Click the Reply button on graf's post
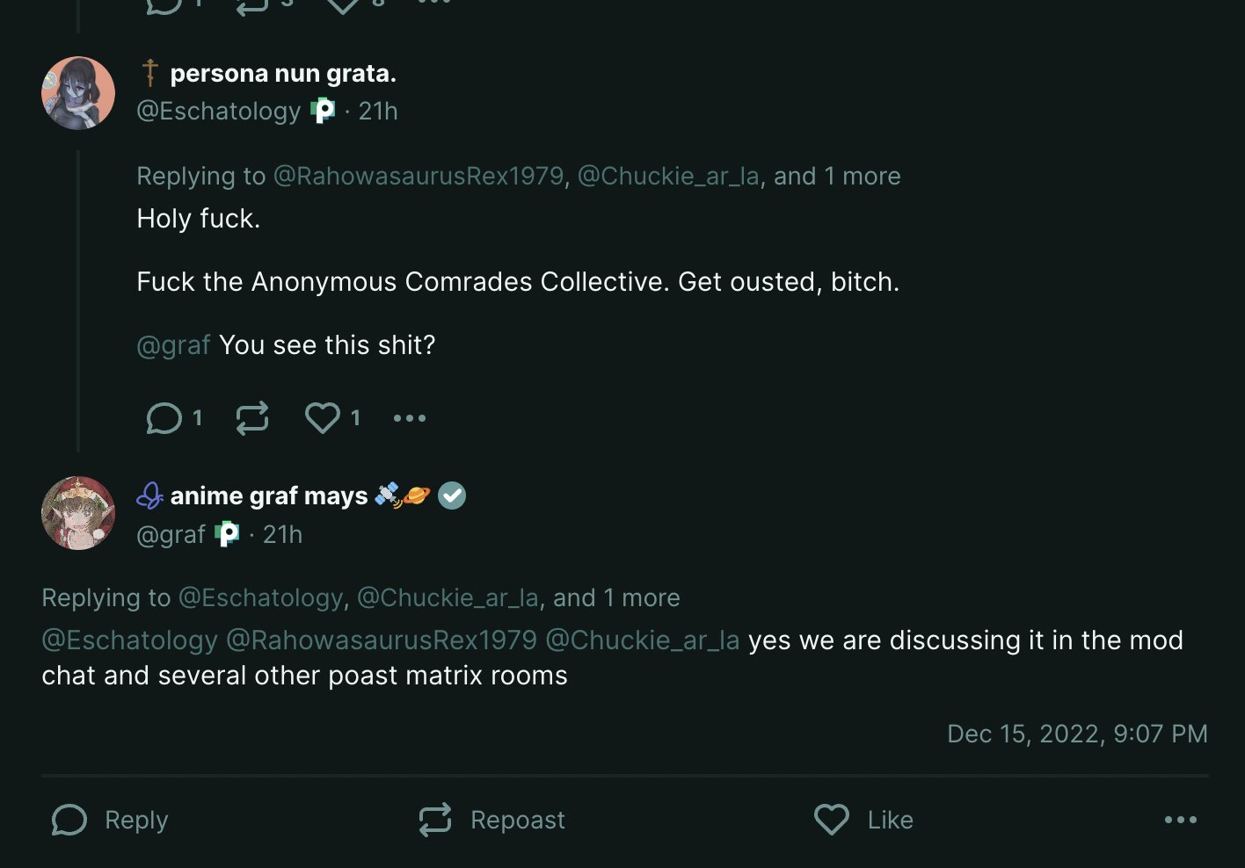Image resolution: width=1245 pixels, height=868 pixels. (110, 820)
